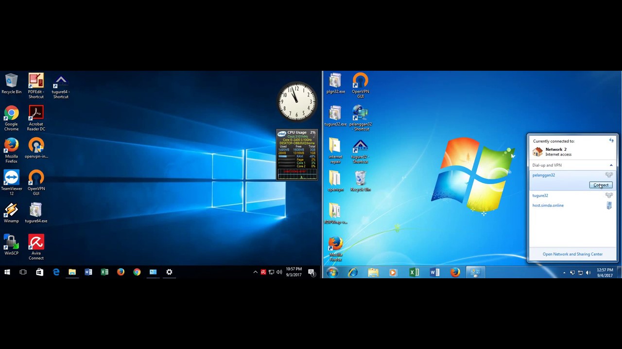Open TeamViewer 12 desktop icon
The width and height of the screenshot is (622, 349).
pos(11,183)
